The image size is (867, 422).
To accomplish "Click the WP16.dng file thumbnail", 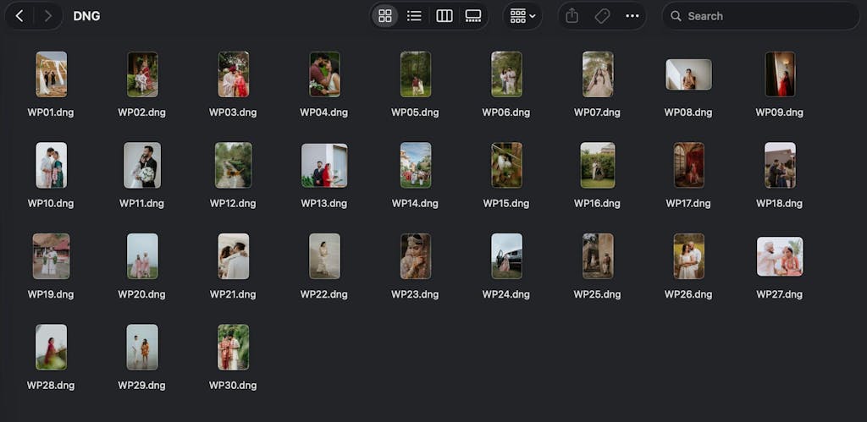I will point(597,165).
